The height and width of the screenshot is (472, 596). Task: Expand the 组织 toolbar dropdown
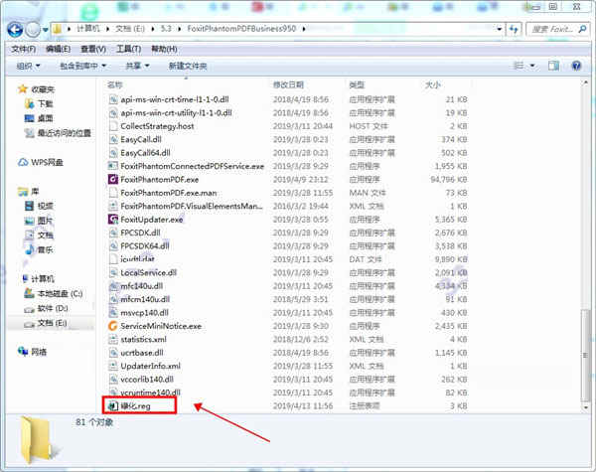[28, 67]
